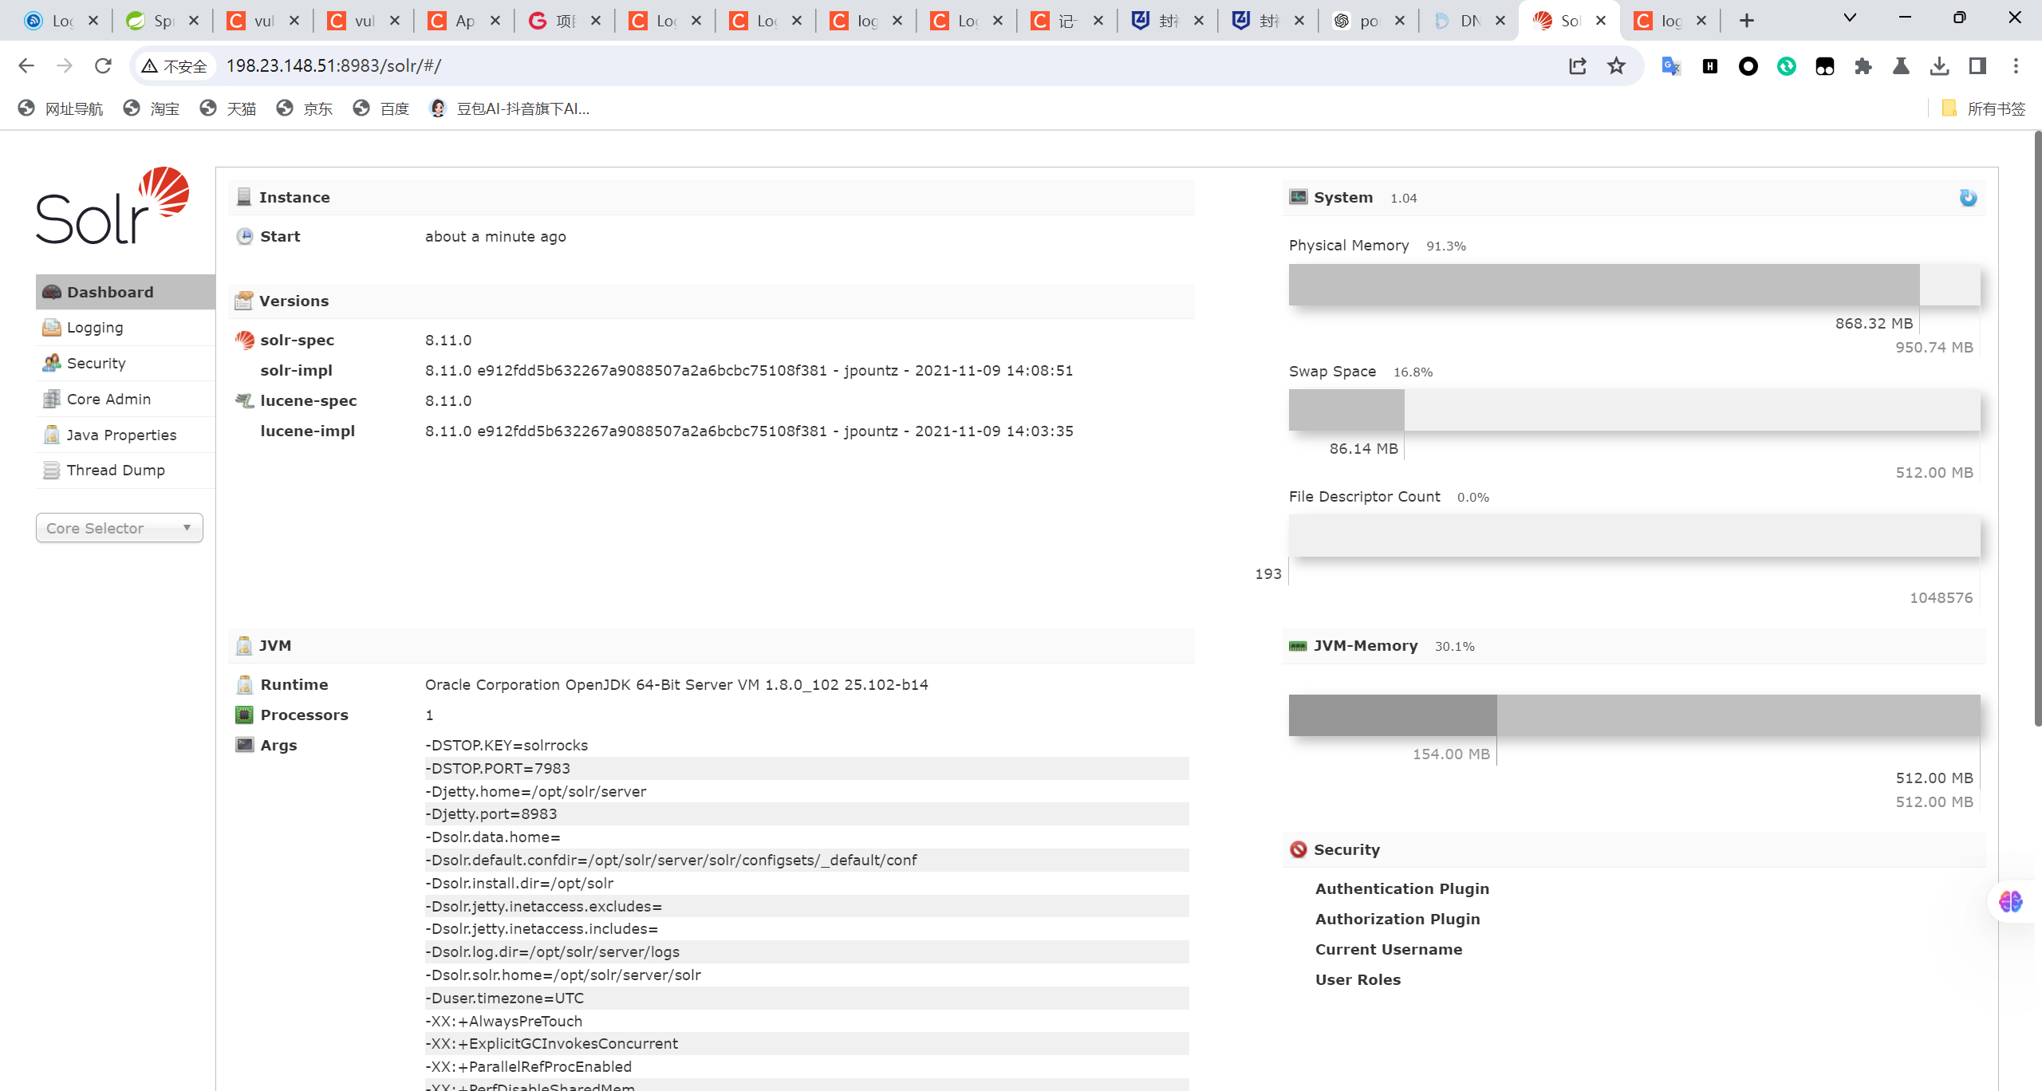The width and height of the screenshot is (2042, 1091).
Task: Open the tab search chevron
Action: pyautogui.click(x=1850, y=18)
